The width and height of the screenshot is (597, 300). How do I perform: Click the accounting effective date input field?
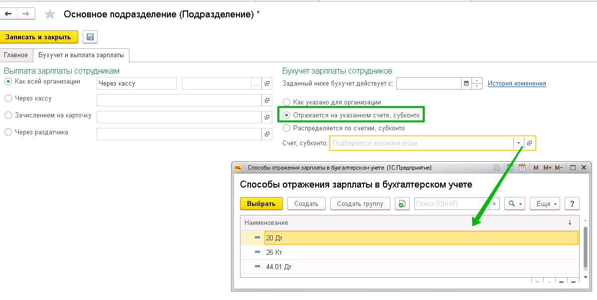coord(429,83)
